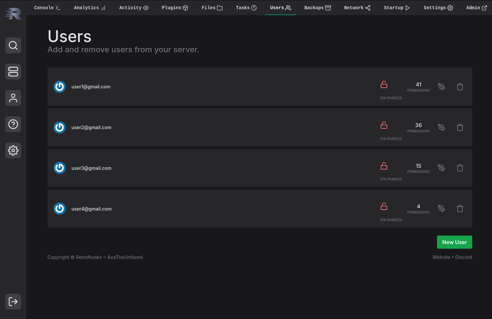Switch to the Files tab
This screenshot has height=319, width=492.
212,8
